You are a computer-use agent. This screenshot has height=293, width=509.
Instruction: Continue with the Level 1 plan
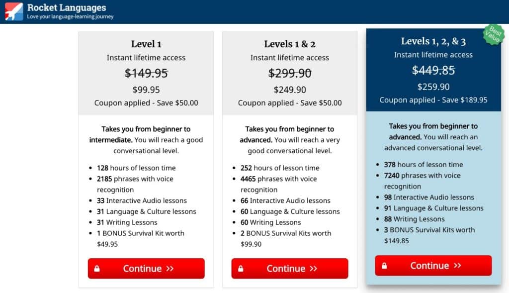click(146, 269)
